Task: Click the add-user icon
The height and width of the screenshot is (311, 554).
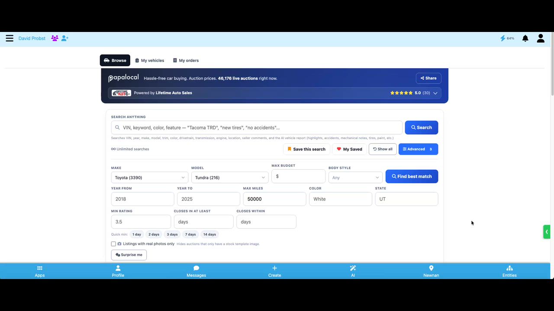Action: (x=65, y=38)
